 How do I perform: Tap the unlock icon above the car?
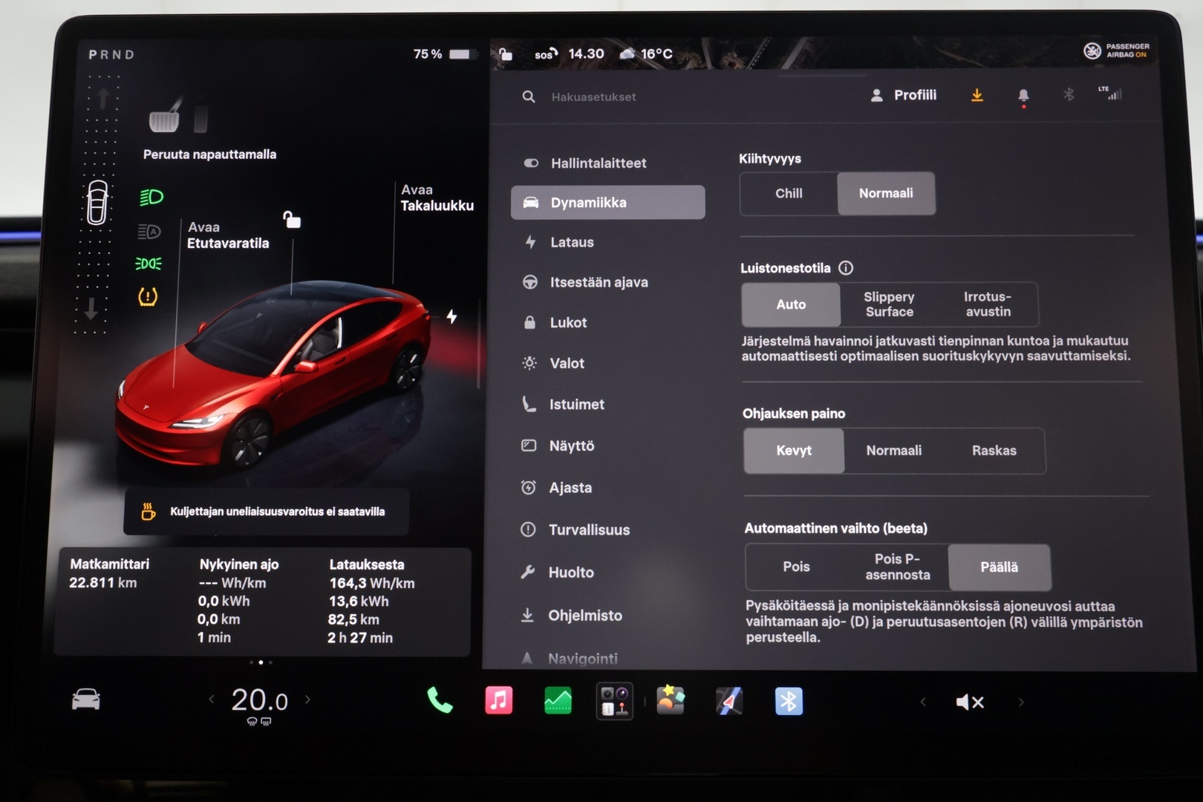292,219
